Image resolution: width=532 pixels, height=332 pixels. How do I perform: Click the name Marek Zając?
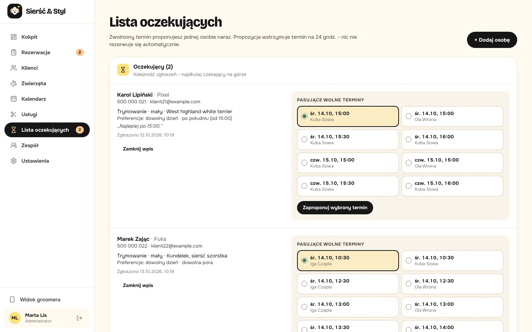133,239
